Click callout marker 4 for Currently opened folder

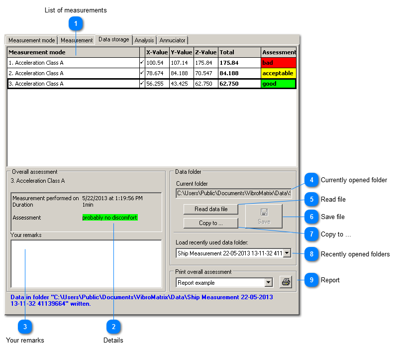point(311,180)
